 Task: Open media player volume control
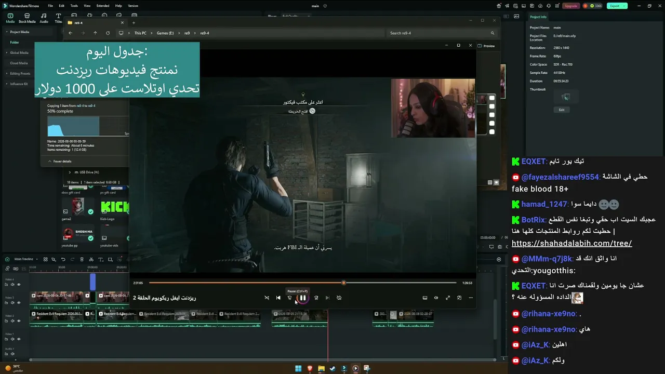pos(436,298)
